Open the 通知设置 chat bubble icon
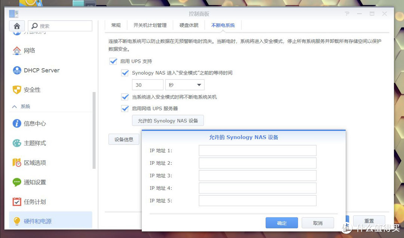 17,182
